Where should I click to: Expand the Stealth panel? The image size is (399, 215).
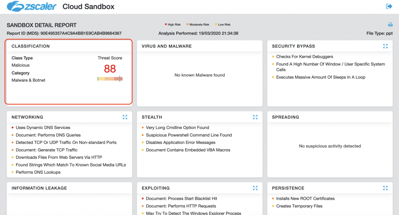click(x=255, y=117)
